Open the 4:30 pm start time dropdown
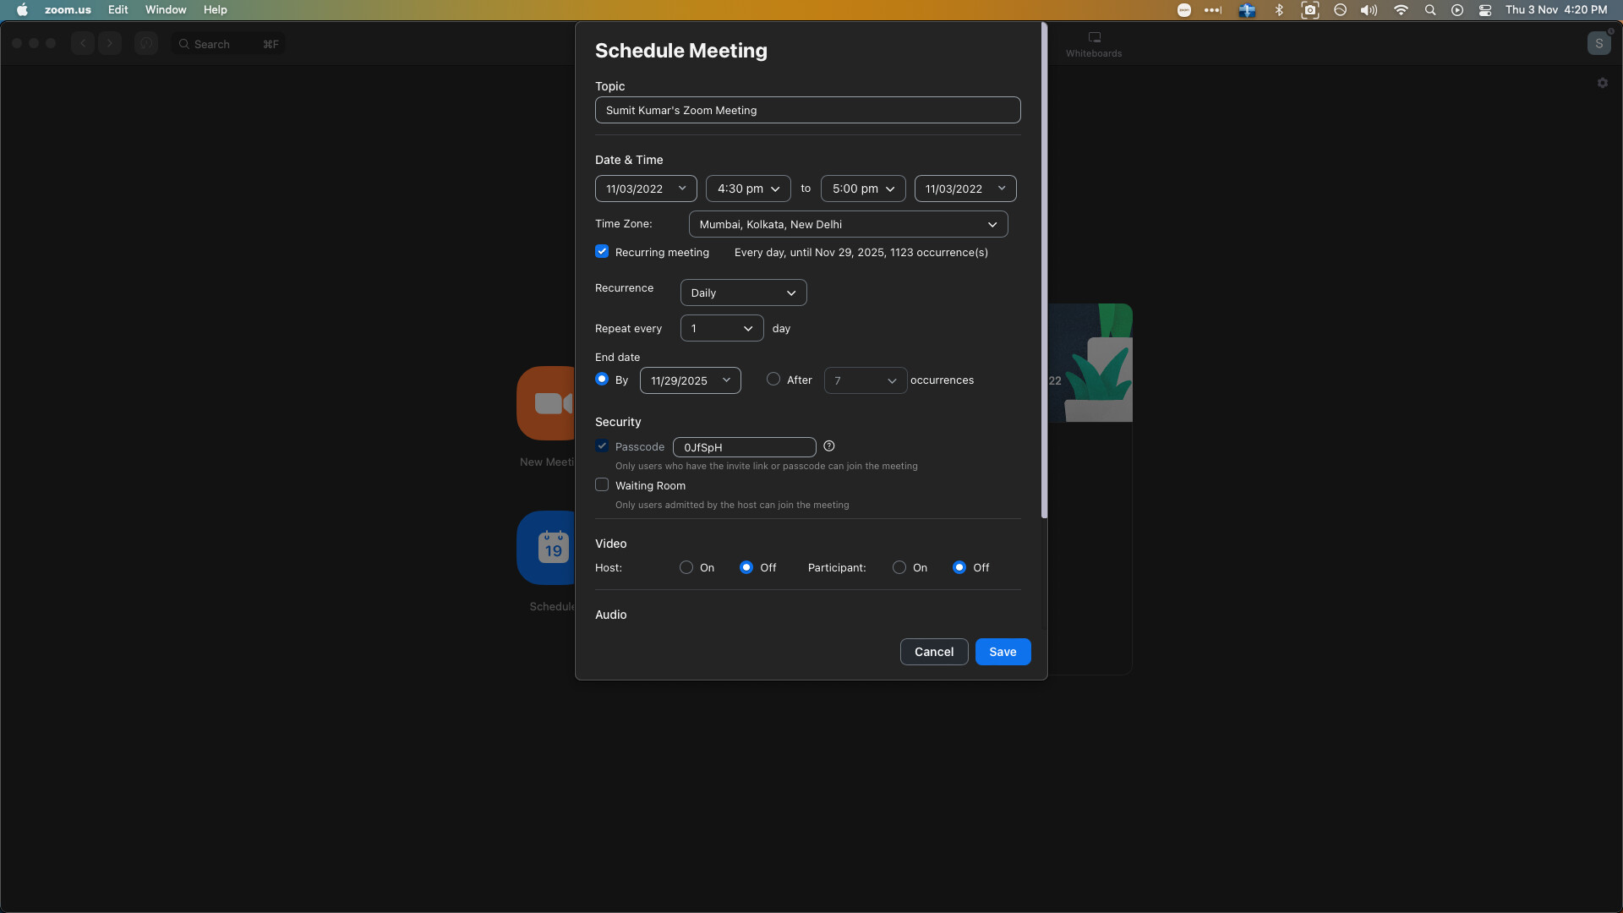This screenshot has height=913, width=1623. click(747, 189)
